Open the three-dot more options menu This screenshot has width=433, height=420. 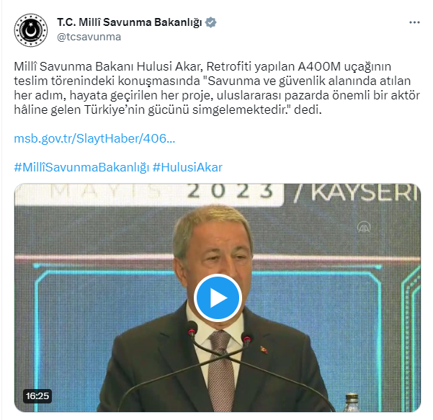tap(414, 22)
